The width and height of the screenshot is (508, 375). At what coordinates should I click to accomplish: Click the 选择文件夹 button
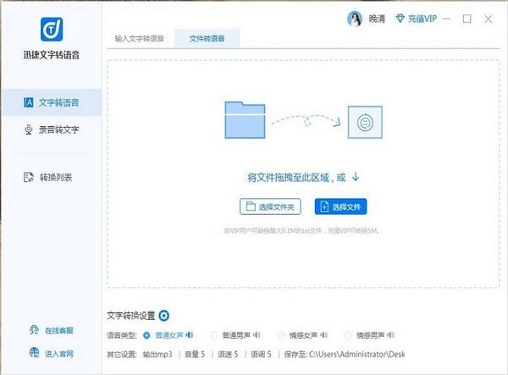pyautogui.click(x=270, y=207)
